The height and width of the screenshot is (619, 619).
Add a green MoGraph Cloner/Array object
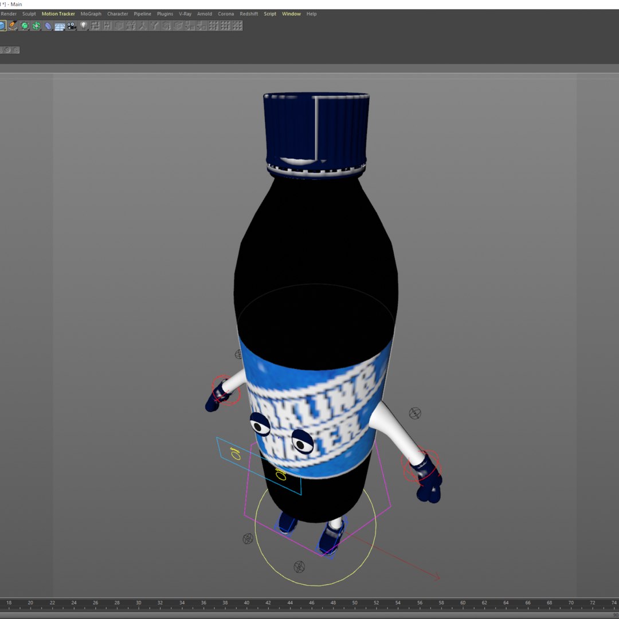click(36, 26)
